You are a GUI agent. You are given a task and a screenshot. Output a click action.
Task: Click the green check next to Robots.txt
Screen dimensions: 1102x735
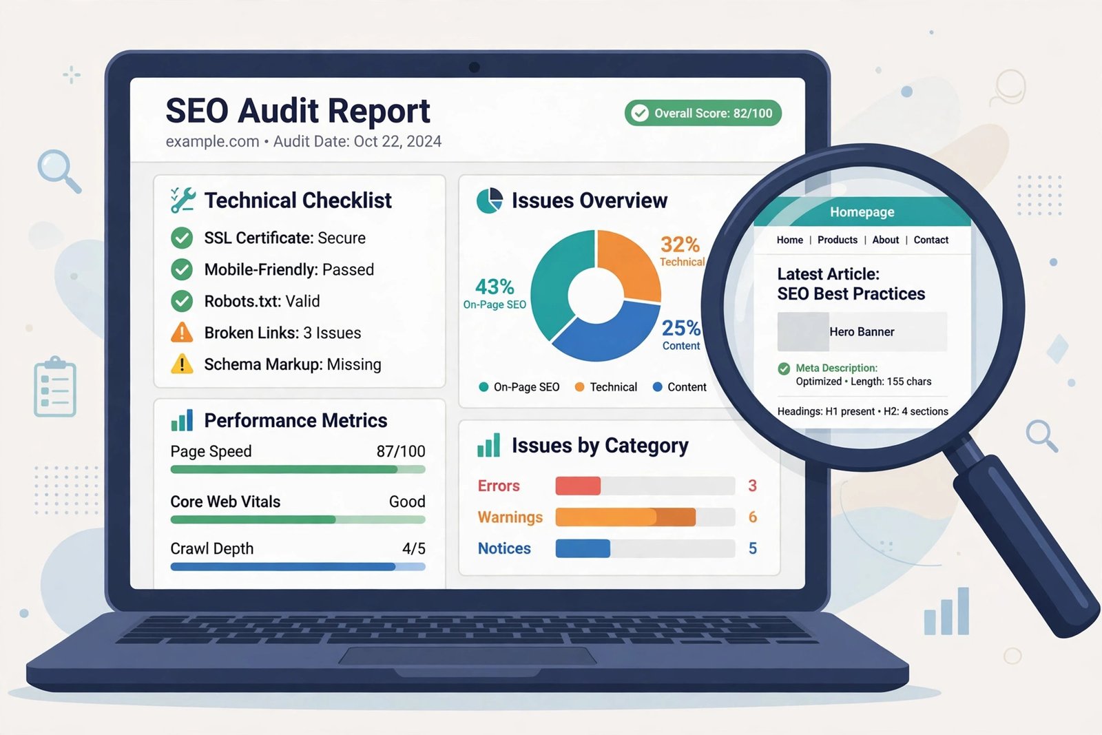[182, 301]
